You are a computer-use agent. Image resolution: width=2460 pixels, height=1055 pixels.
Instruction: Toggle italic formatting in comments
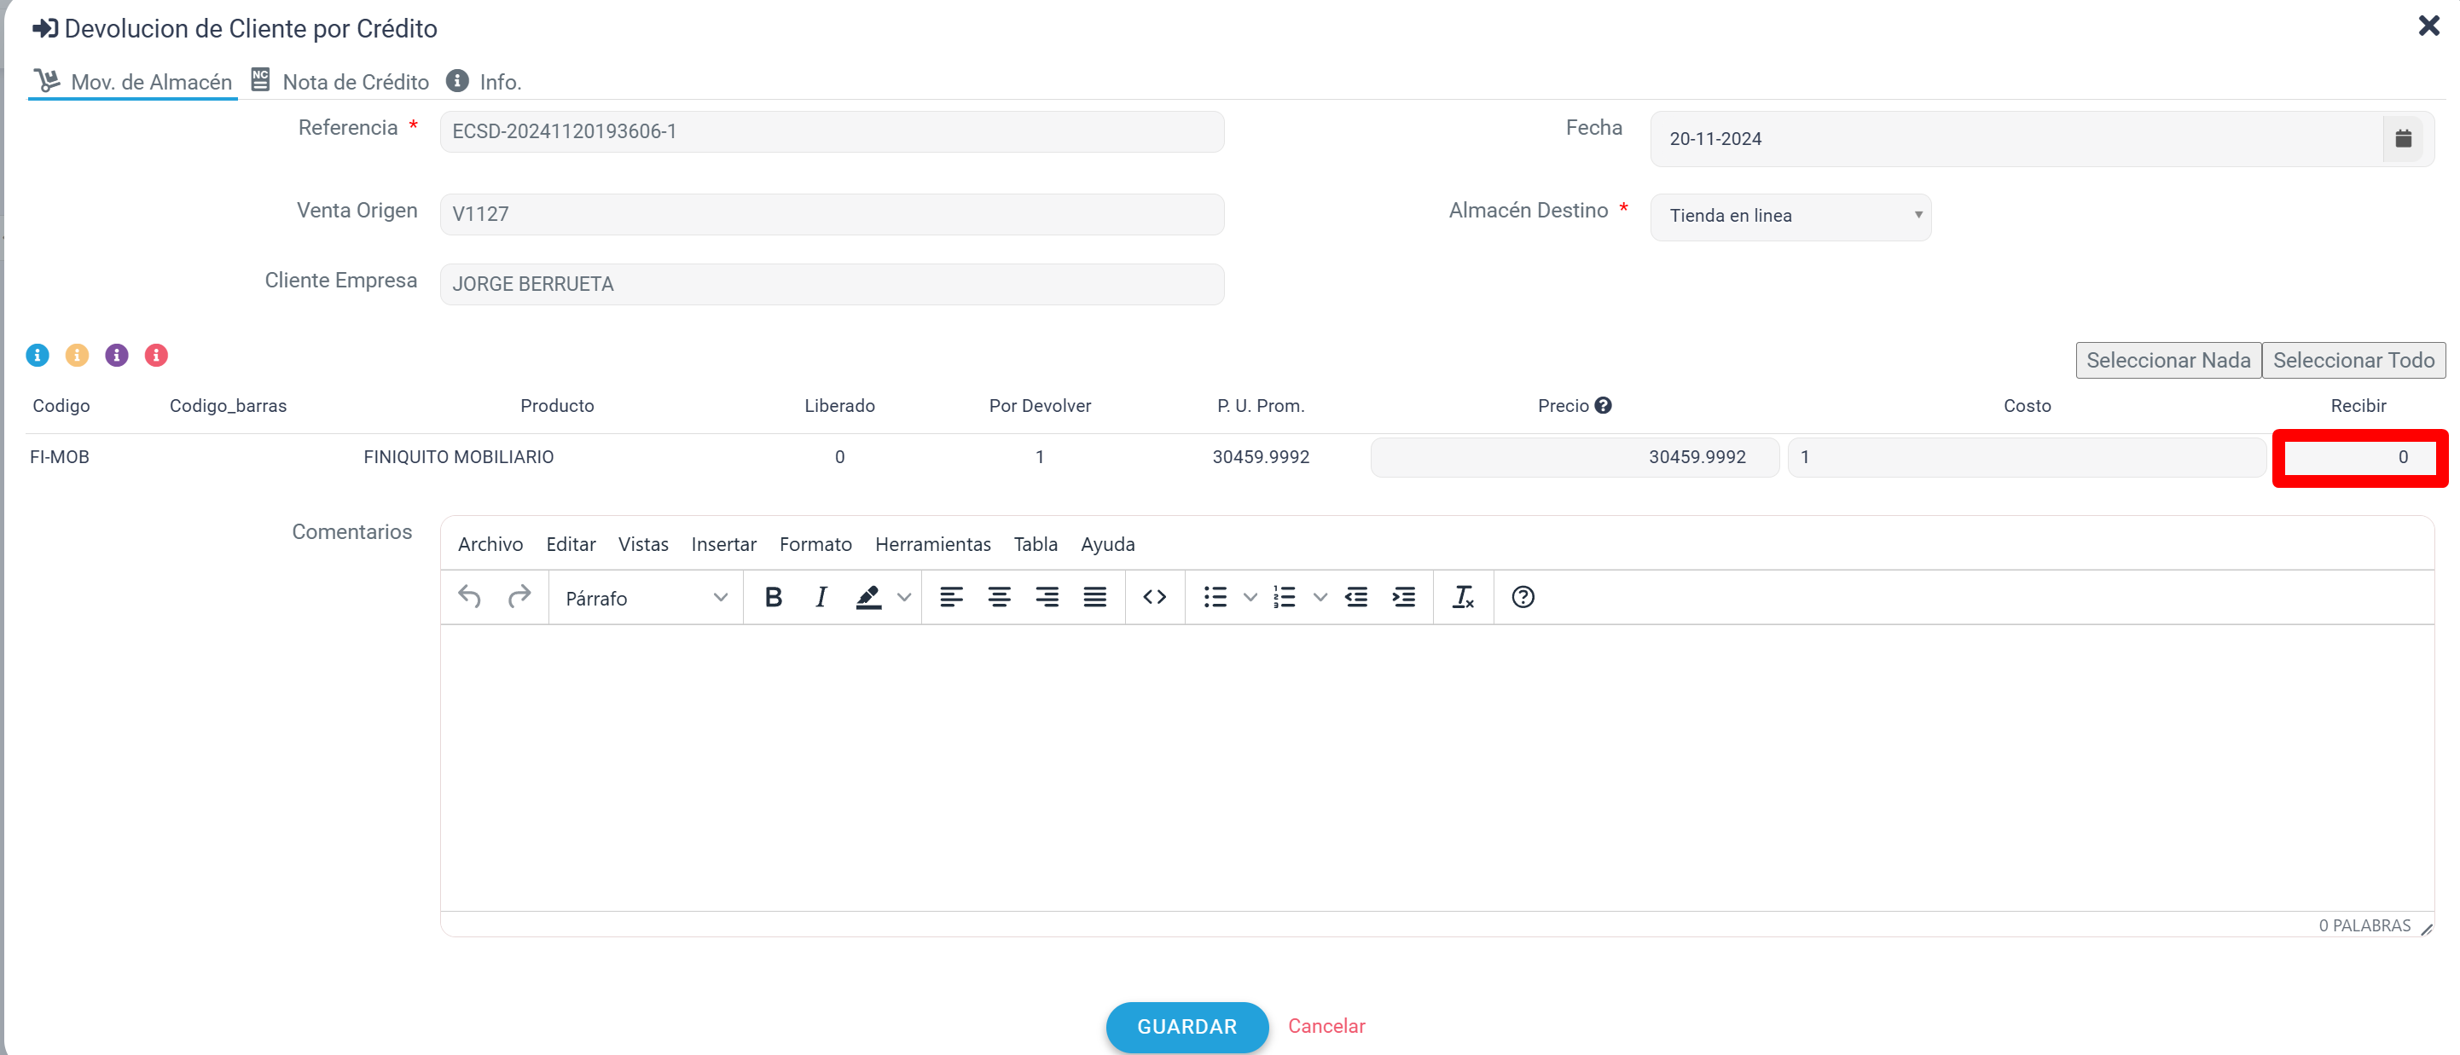pyautogui.click(x=821, y=597)
